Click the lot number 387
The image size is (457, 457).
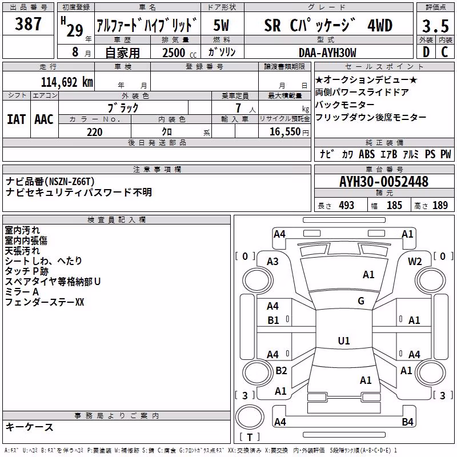coord(28,23)
